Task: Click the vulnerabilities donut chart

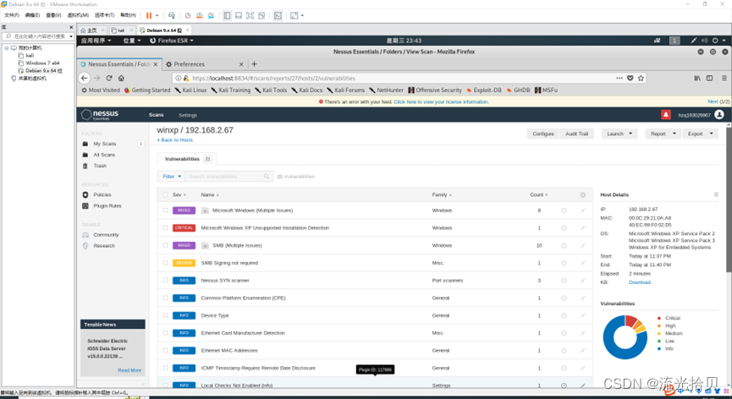Action: pyautogui.click(x=625, y=337)
